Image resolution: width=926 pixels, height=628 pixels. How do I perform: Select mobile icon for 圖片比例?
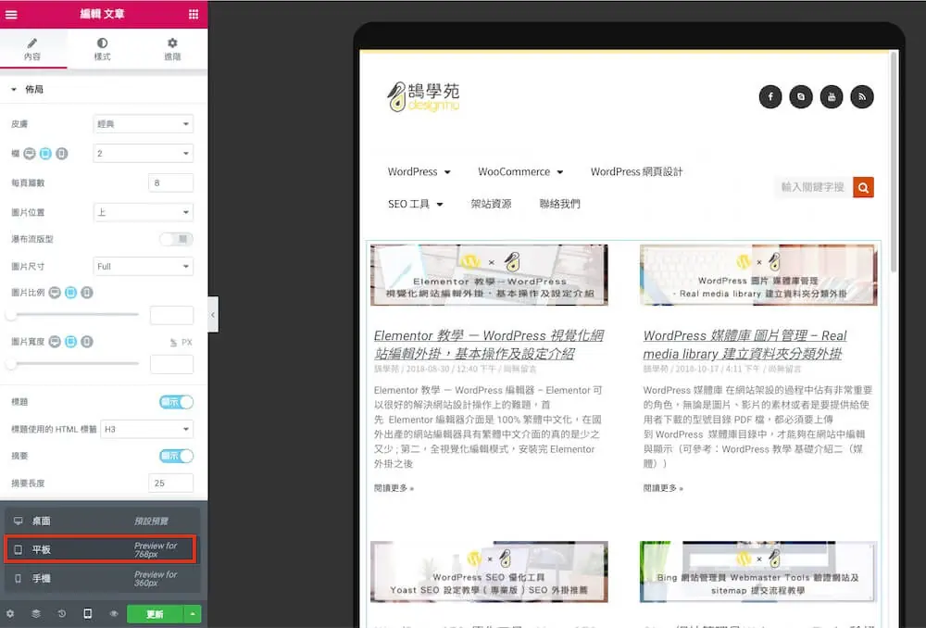(x=87, y=293)
